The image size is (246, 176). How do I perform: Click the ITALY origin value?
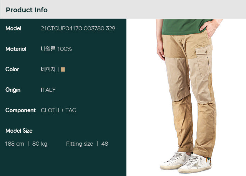[x=48, y=90]
